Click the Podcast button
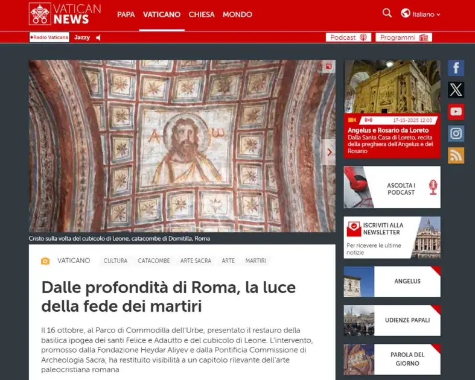This screenshot has width=475, height=380. click(348, 37)
